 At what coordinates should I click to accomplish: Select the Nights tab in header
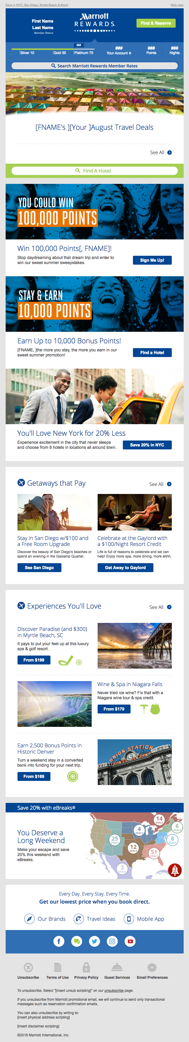174,50
